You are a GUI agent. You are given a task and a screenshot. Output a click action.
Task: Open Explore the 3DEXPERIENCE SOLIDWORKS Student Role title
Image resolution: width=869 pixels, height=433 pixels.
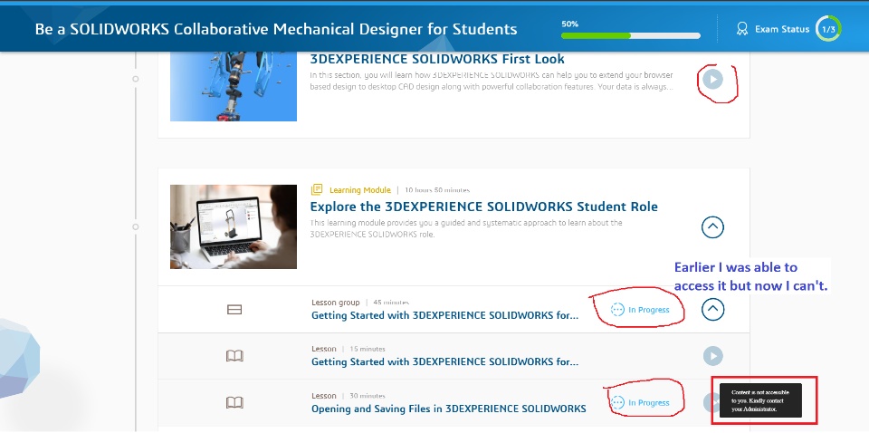coord(483,207)
